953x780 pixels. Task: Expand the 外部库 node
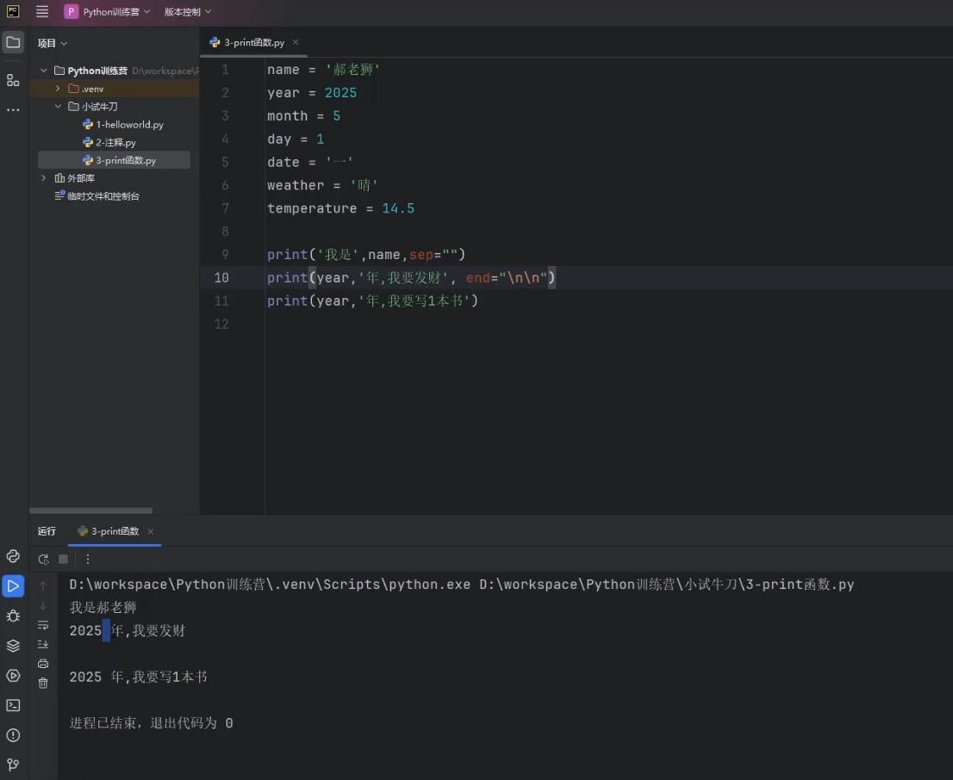pyautogui.click(x=44, y=178)
